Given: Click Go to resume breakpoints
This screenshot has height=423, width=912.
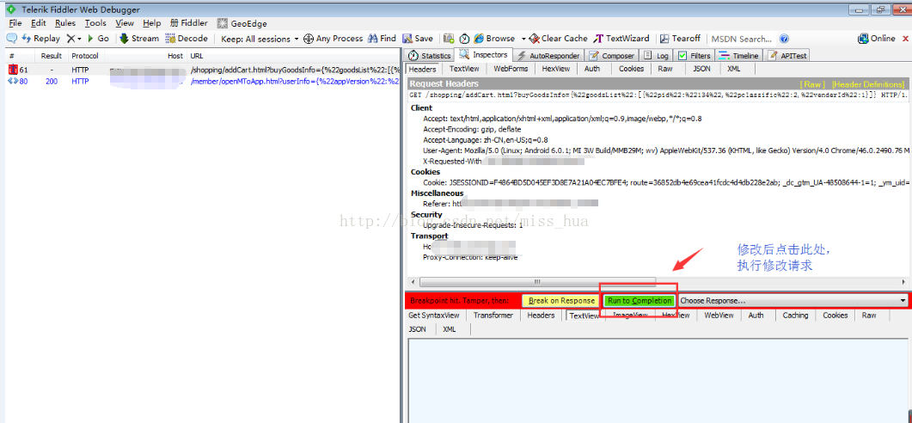Looking at the screenshot, I should point(98,39).
